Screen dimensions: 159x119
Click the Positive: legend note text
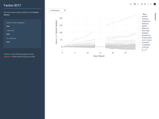pyautogui.click(x=7, y=54)
